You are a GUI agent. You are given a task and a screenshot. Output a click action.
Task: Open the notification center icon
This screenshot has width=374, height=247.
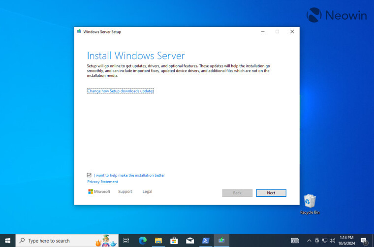pos(364,241)
